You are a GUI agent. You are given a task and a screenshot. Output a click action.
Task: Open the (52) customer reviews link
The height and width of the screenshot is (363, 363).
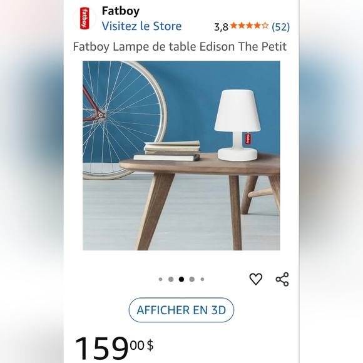(280, 27)
